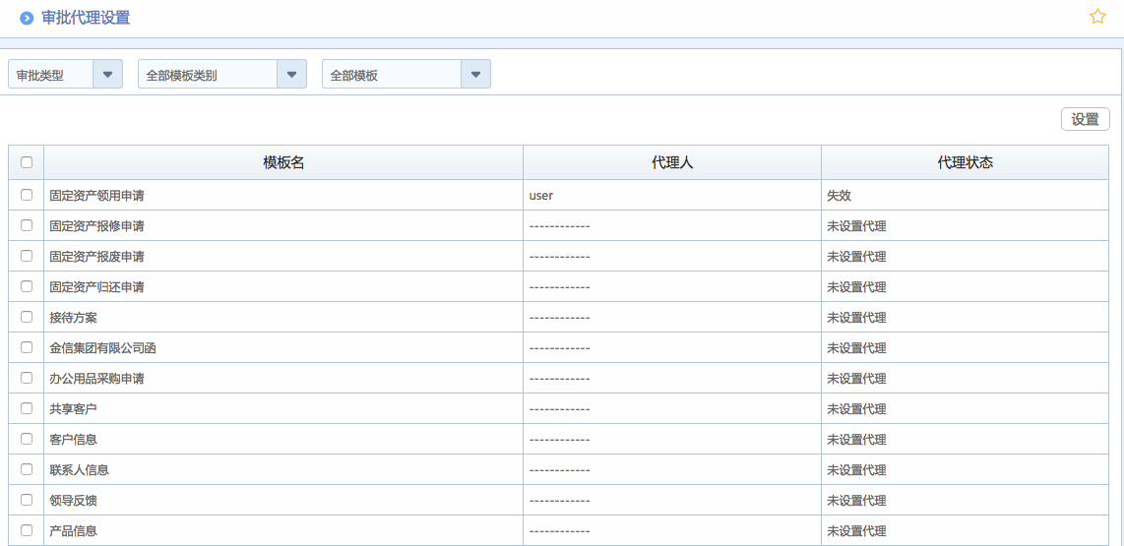This screenshot has width=1124, height=546.
Task: Click the 代理状态 column header
Action: [x=965, y=163]
